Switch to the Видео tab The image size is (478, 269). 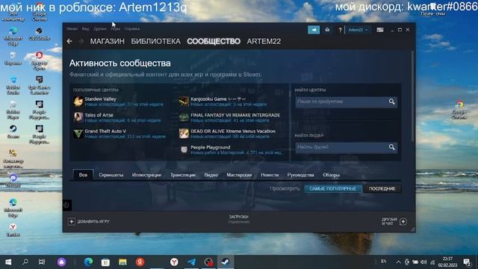point(211,175)
